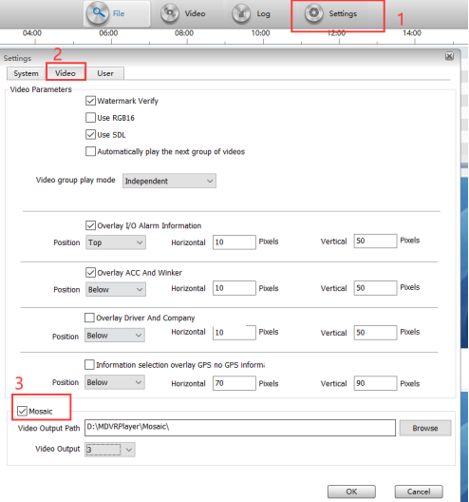
Task: Open Position dropdown for GPS overlay
Action: 115,382
